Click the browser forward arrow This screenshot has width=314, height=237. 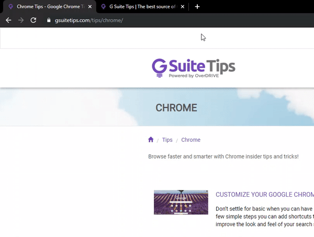(21, 20)
